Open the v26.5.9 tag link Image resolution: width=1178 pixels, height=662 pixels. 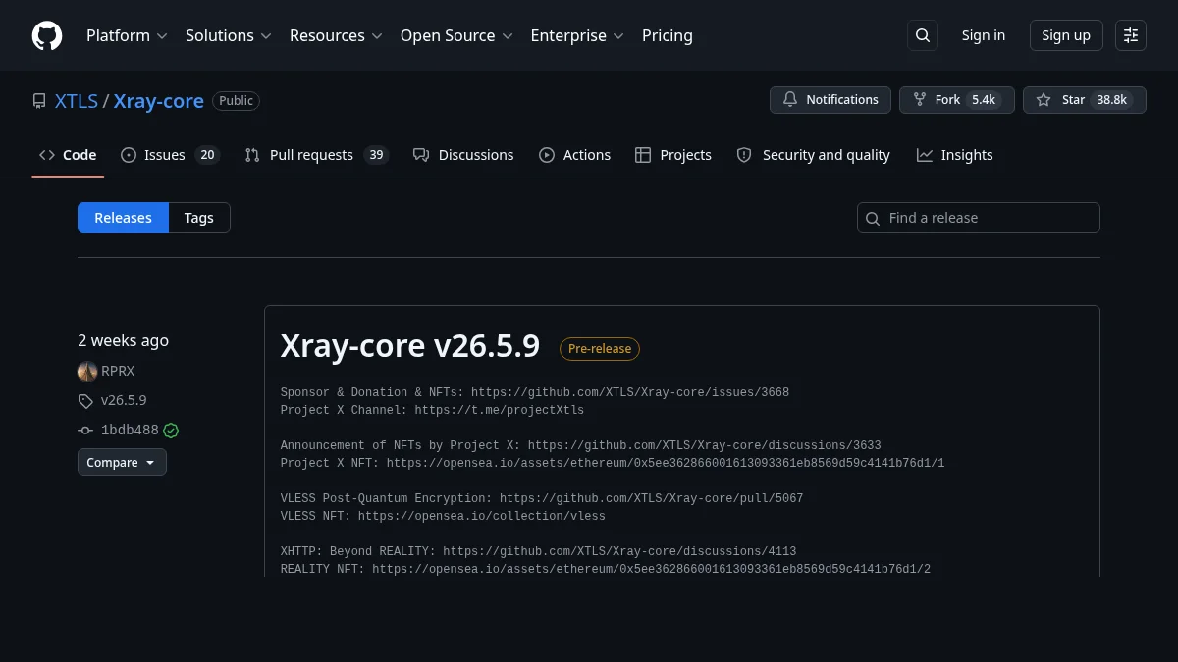pos(124,400)
